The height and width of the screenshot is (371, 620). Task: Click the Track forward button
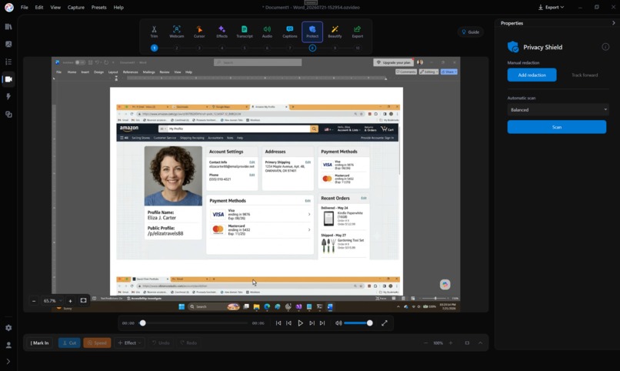pyautogui.click(x=585, y=75)
